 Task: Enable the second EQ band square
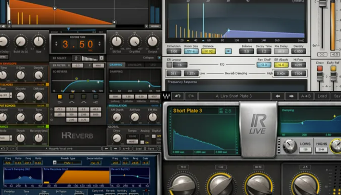pyautogui.click(x=71, y=96)
